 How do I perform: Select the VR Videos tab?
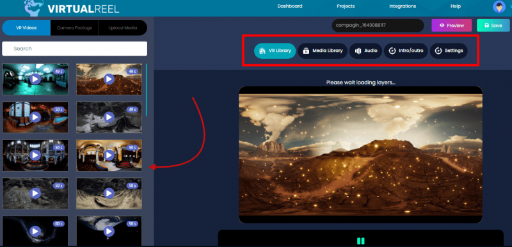point(26,28)
